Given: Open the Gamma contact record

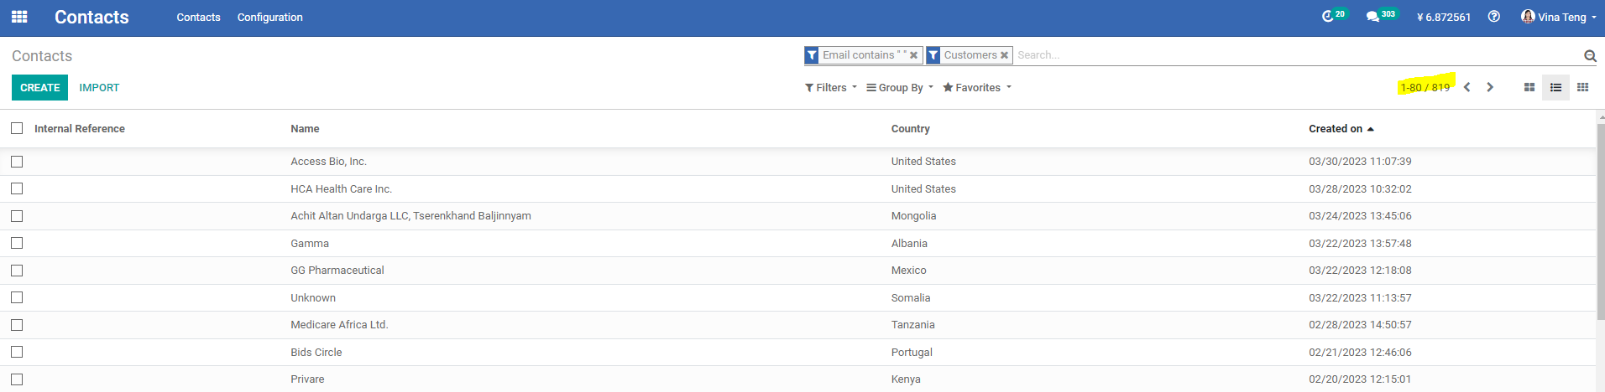Looking at the screenshot, I should pos(310,243).
